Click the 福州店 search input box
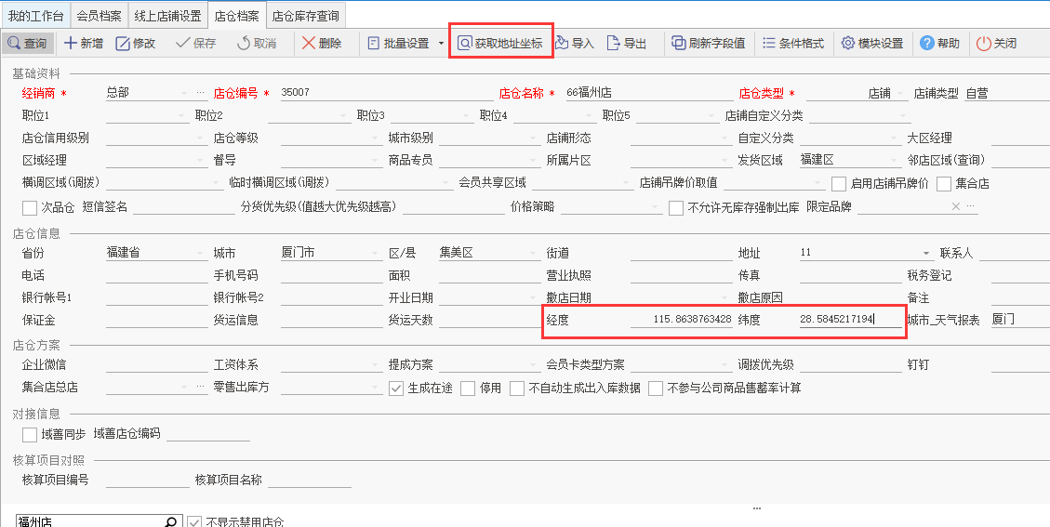 [x=89, y=521]
